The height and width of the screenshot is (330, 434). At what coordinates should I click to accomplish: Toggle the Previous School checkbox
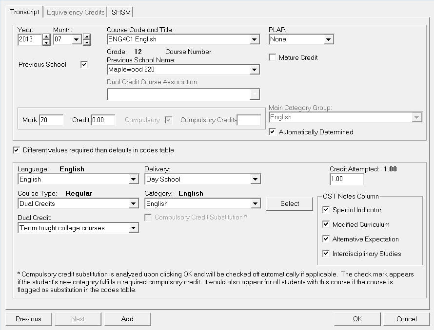(x=84, y=64)
